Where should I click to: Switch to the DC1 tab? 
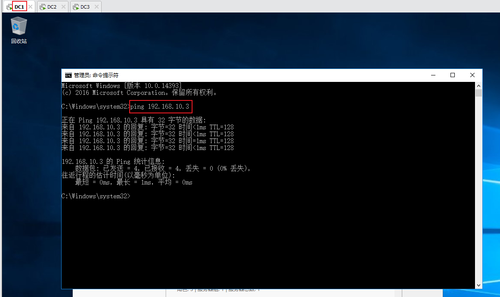(x=19, y=7)
